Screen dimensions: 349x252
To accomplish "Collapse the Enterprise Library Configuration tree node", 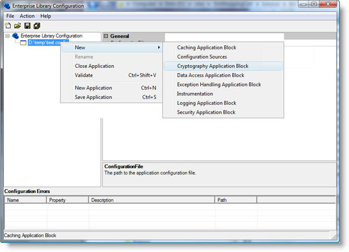I will [7, 36].
